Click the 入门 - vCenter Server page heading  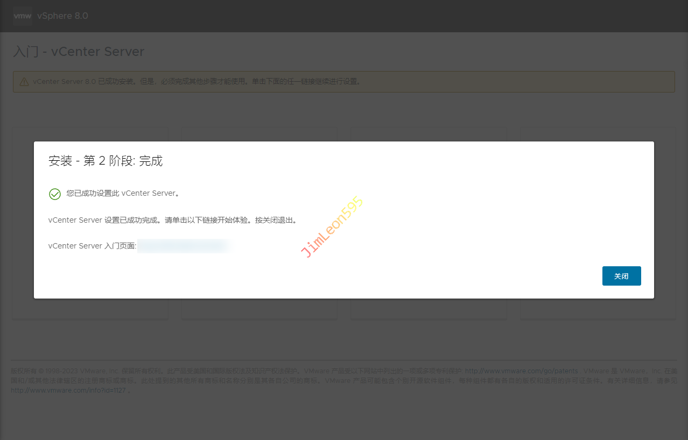click(79, 52)
